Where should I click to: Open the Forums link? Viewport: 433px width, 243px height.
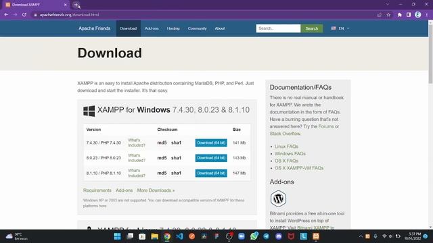[x=326, y=126]
